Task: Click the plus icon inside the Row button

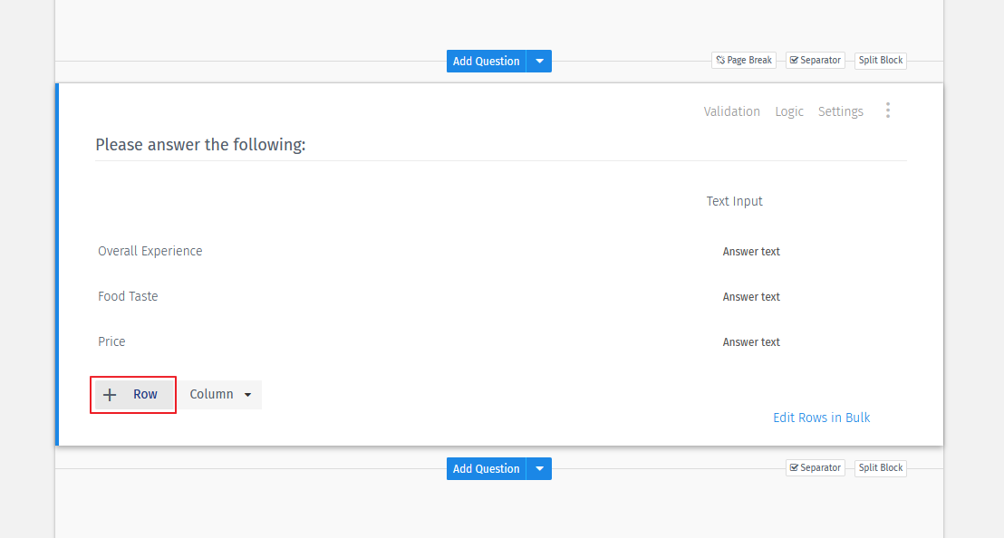Action: point(110,394)
